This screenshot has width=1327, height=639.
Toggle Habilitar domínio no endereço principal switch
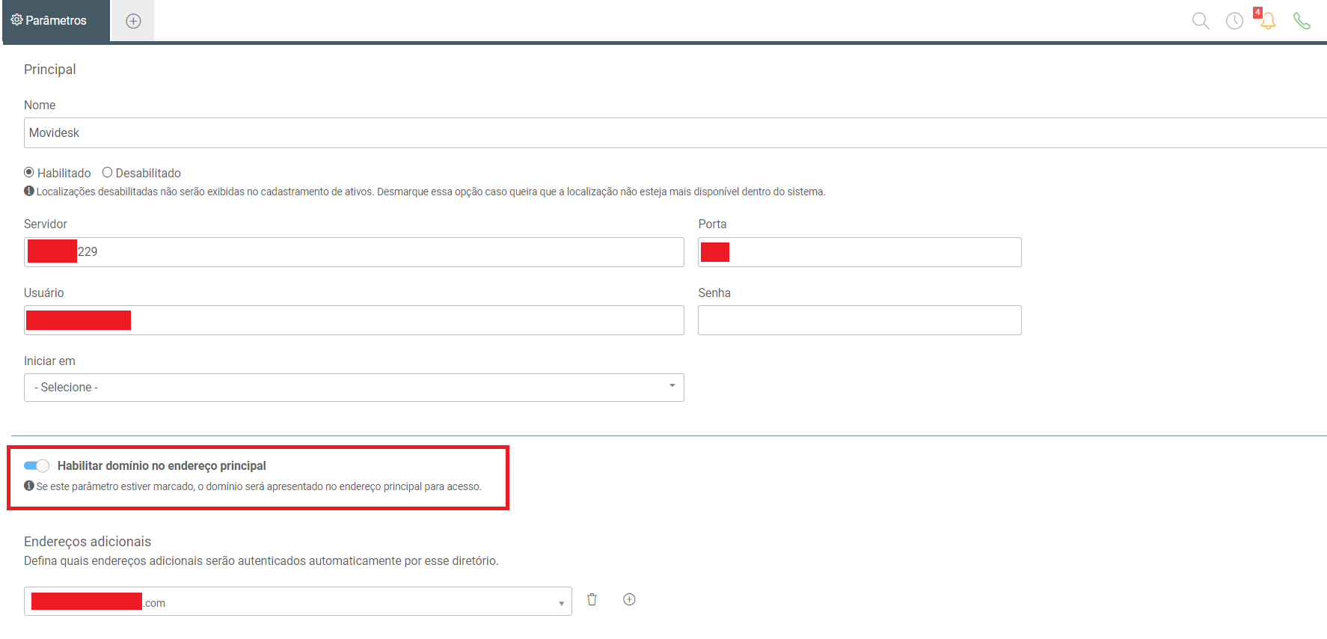coord(37,465)
